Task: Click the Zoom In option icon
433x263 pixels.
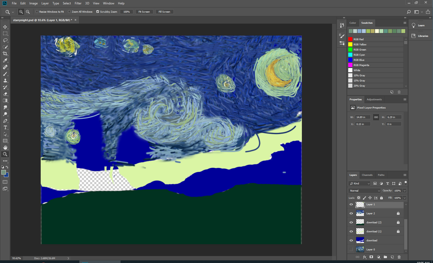Action: (x=21, y=12)
